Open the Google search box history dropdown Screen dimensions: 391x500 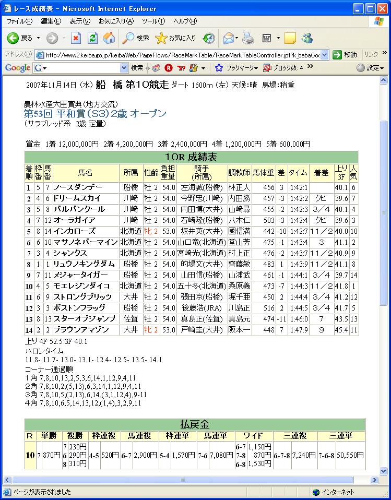pos(124,68)
